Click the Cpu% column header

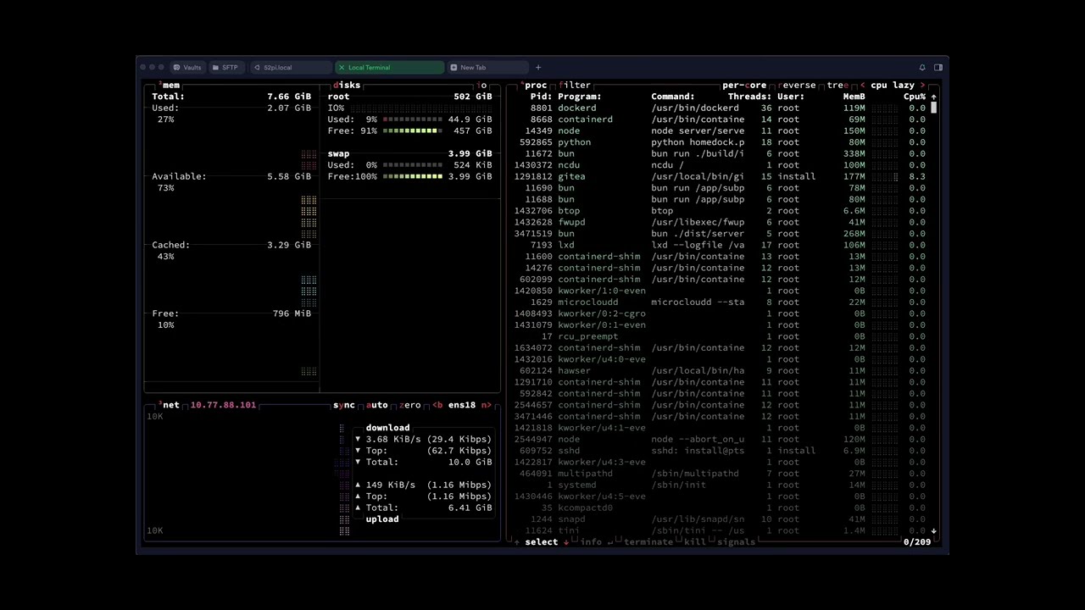pyautogui.click(x=915, y=97)
